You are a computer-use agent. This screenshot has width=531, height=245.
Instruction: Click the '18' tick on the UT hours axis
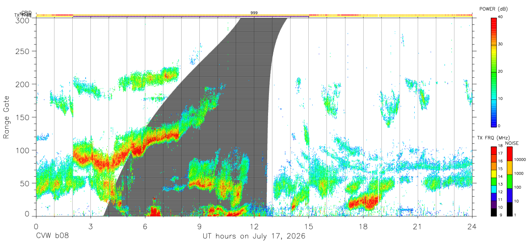(363, 226)
